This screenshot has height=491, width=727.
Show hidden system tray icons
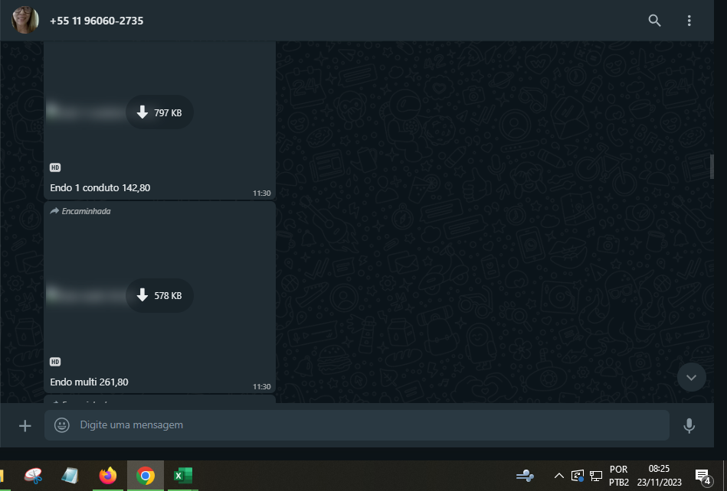pos(559,476)
